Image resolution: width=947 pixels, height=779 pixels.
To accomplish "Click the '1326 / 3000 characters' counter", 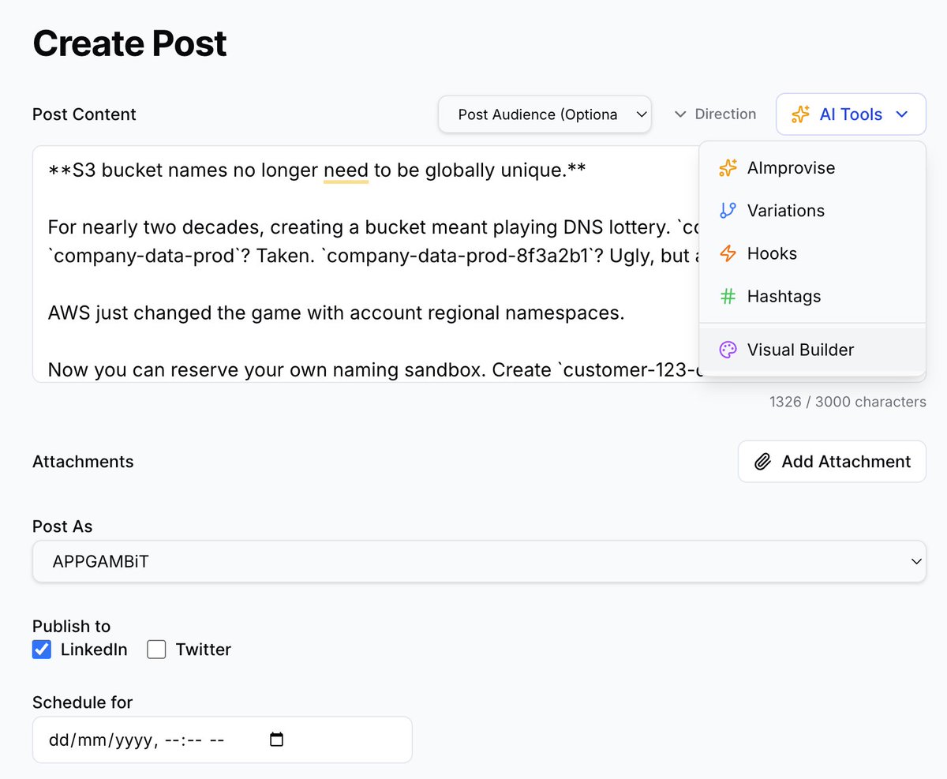I will [848, 402].
